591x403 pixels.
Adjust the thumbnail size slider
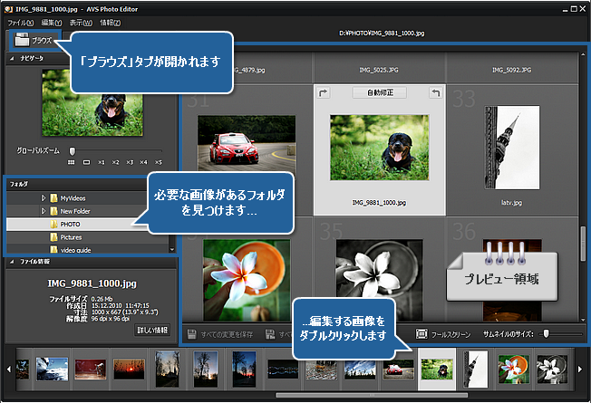click(545, 334)
